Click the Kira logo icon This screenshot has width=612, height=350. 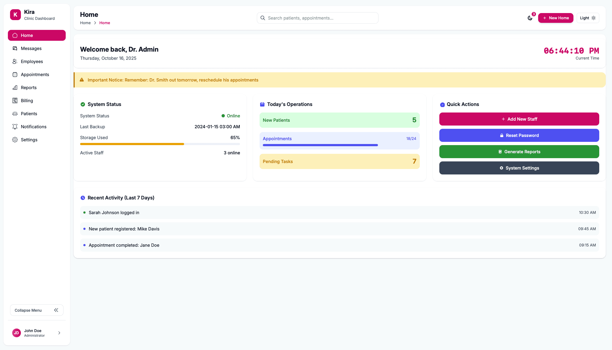[x=15, y=15]
